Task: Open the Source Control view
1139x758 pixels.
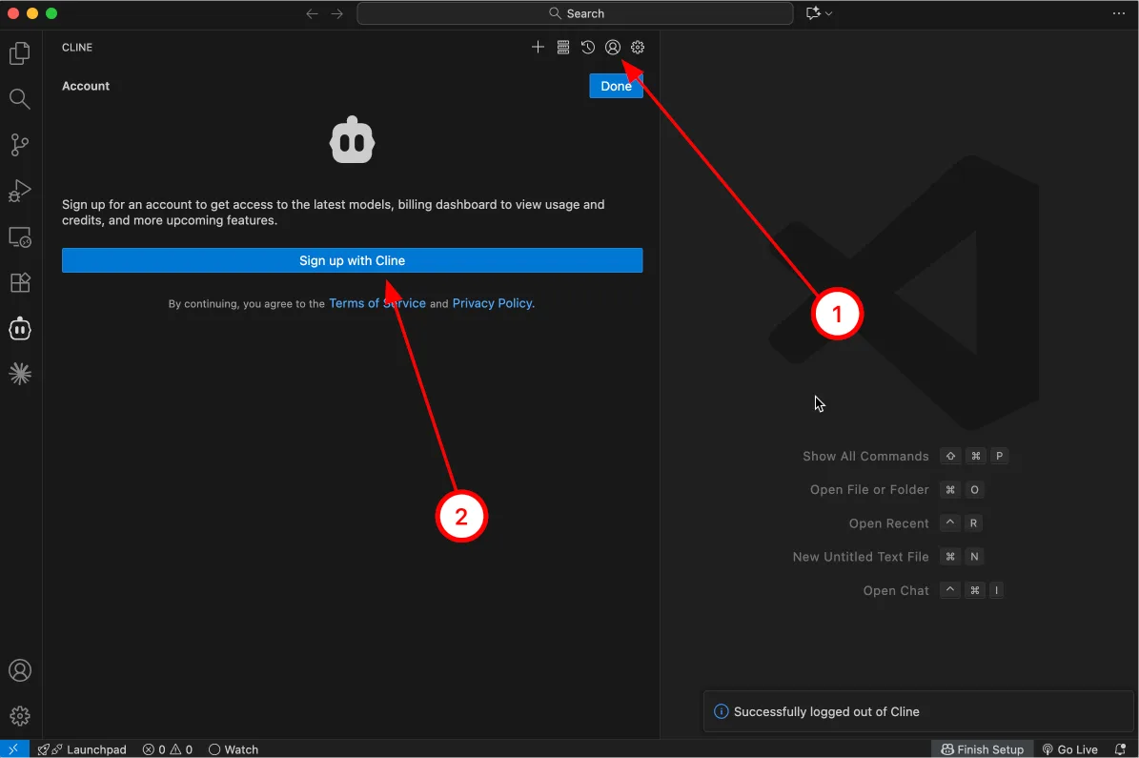Action: tap(20, 145)
